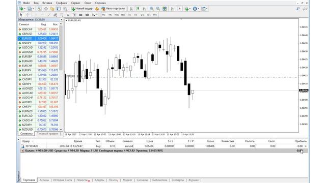
Task: Select the Fibonacci retracement tool
Action: click(62, 15)
